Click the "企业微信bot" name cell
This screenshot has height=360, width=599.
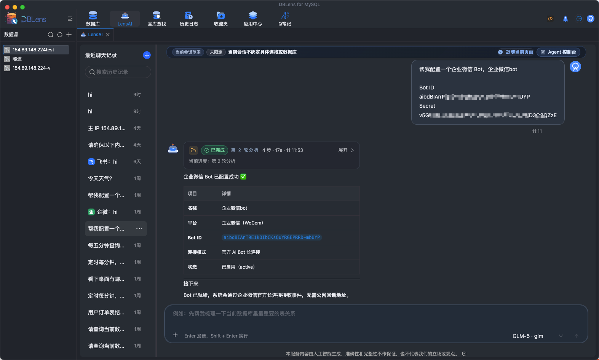[x=235, y=208]
